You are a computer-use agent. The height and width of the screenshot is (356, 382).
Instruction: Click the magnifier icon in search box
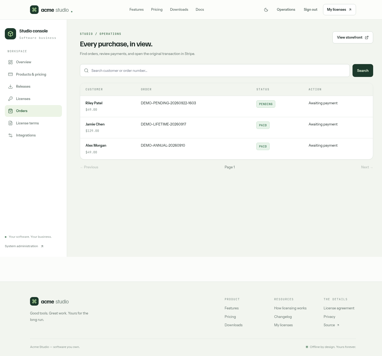pyautogui.click(x=86, y=71)
